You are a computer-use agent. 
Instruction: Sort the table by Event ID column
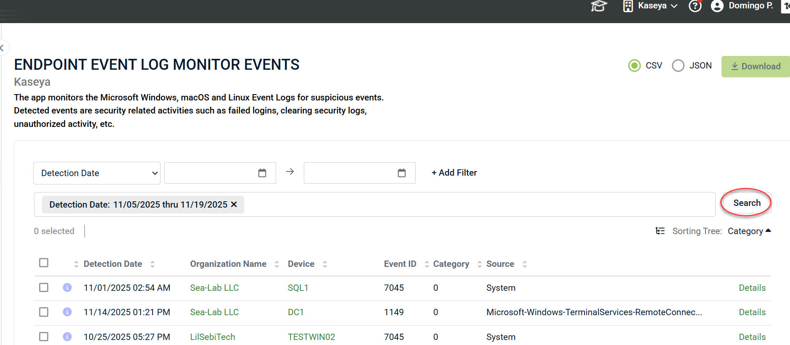click(427, 264)
